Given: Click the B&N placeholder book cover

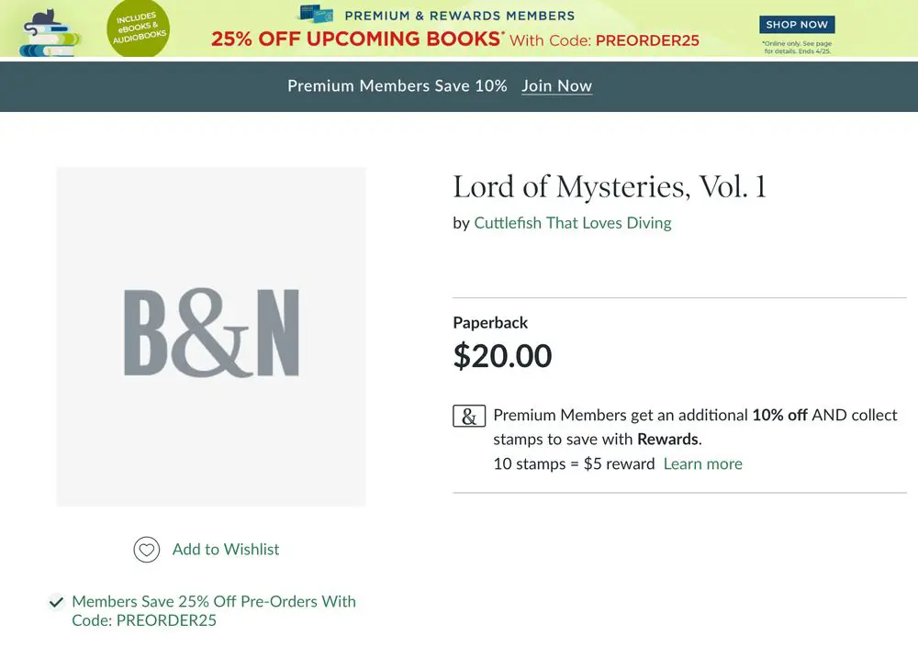Looking at the screenshot, I should (x=211, y=336).
